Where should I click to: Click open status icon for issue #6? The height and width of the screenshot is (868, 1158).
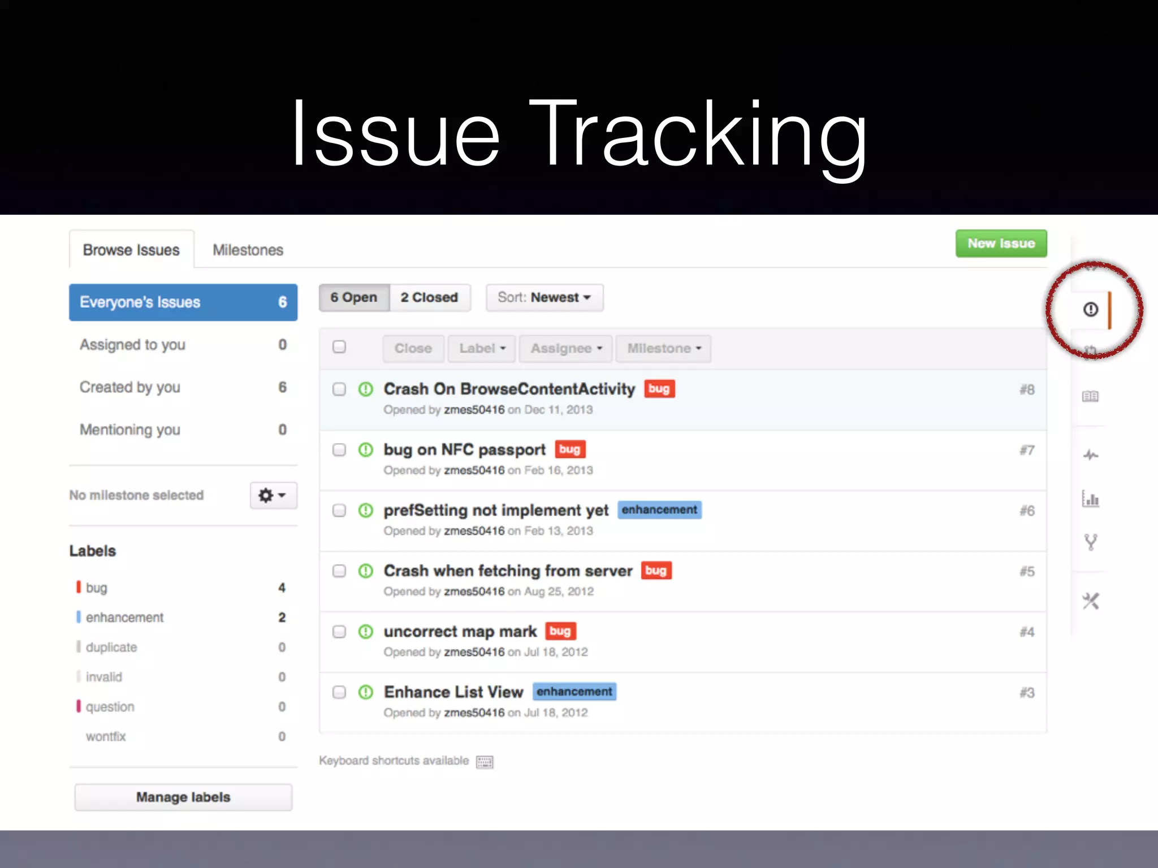(366, 510)
